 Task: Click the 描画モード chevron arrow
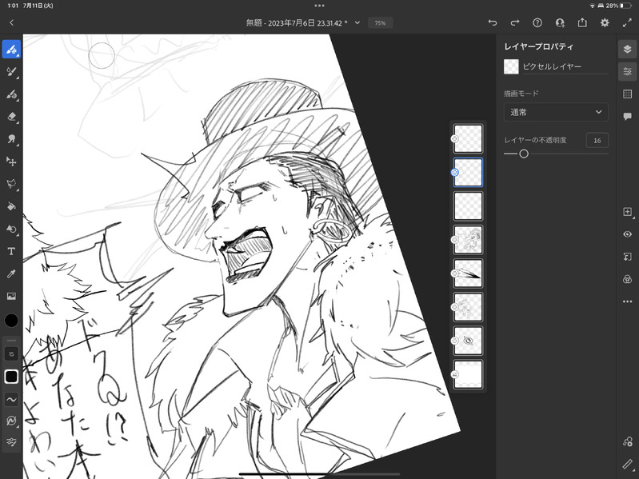(x=599, y=112)
